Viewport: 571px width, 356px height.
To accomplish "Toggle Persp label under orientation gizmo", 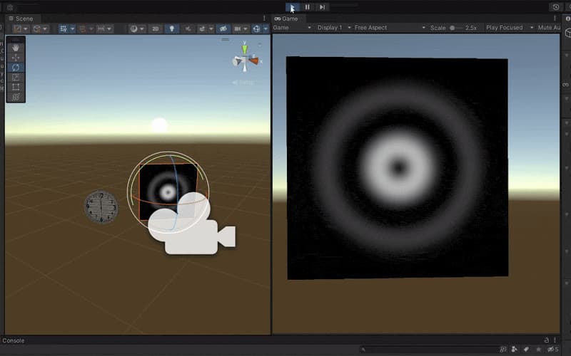I will (x=243, y=83).
